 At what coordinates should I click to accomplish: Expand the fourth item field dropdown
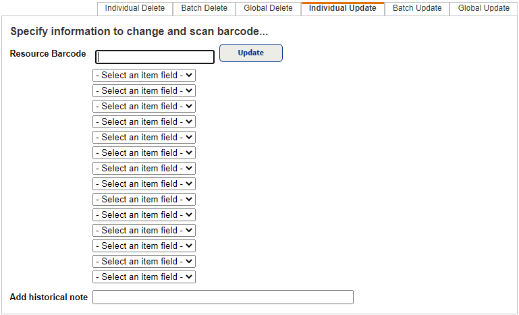coord(144,122)
